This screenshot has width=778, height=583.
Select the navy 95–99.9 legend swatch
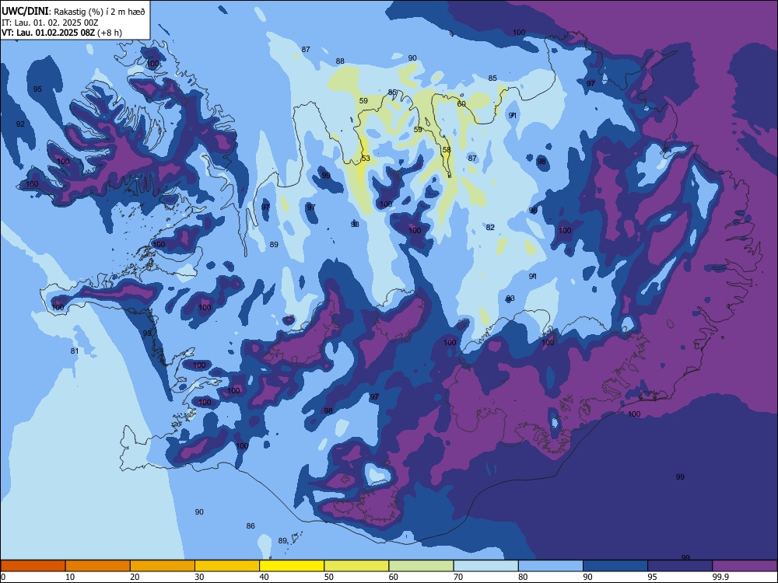click(x=680, y=566)
